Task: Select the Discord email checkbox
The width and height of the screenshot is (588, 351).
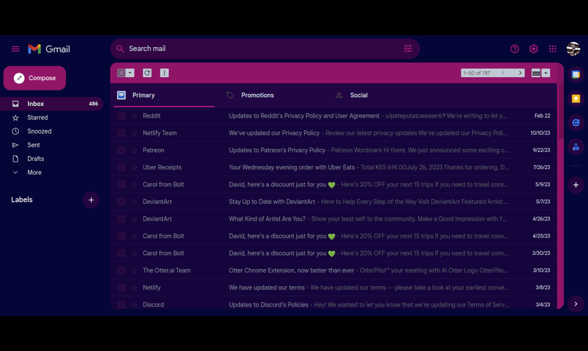Action: 121,304
